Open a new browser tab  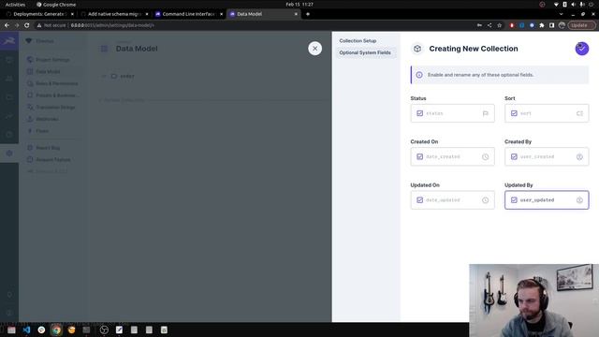(308, 14)
